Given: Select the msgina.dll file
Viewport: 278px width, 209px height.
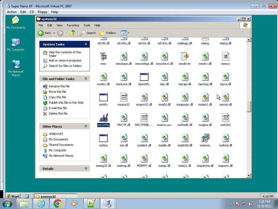Looking at the screenshot, I should [x=205, y=118].
